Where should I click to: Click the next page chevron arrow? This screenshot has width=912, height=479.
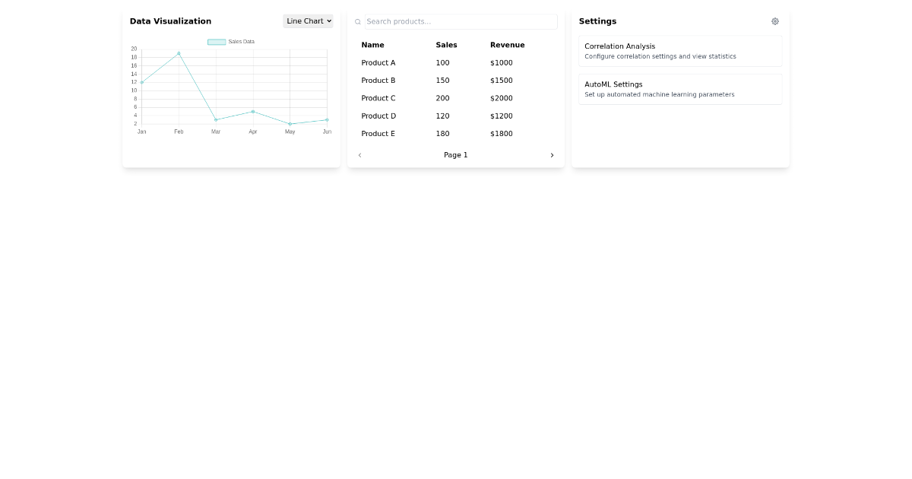coord(552,154)
